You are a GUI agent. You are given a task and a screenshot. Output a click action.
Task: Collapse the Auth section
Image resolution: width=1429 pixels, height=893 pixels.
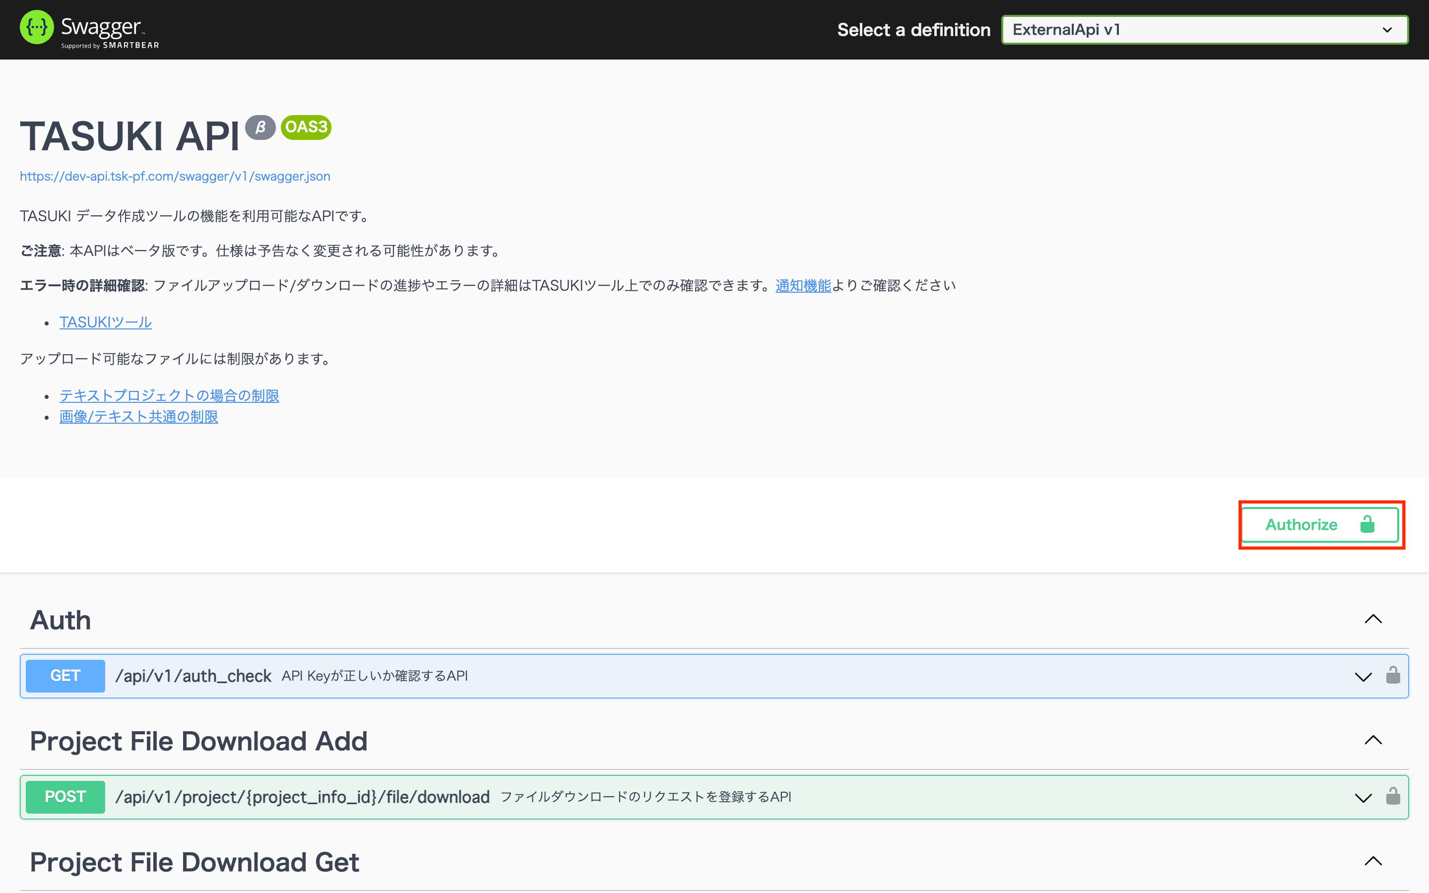coord(1373,620)
